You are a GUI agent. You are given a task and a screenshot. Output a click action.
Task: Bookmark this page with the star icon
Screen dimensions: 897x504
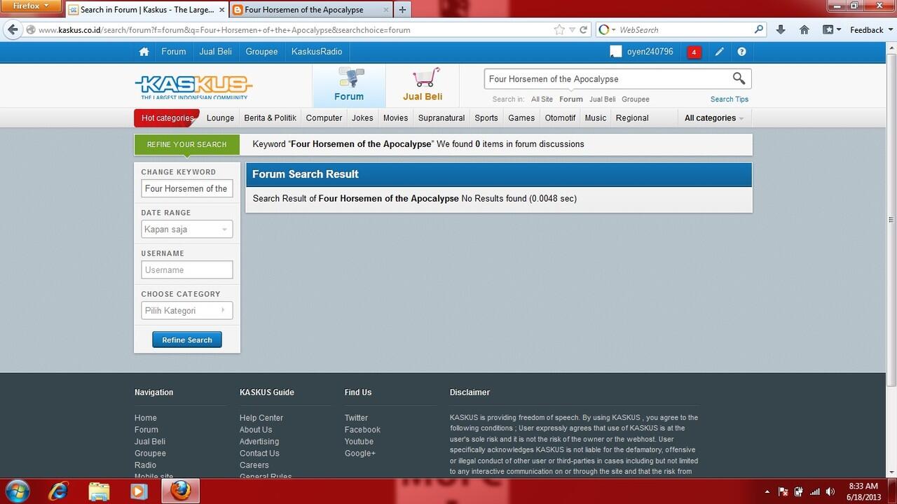559,30
